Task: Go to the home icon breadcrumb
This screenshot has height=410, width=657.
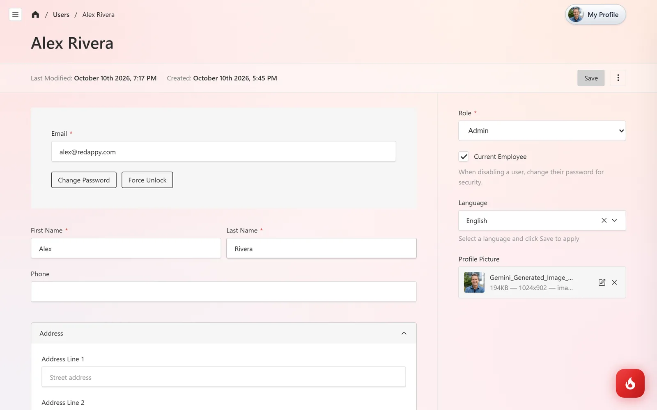Action: 35,14
